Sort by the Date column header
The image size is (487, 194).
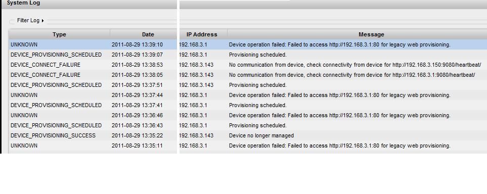tap(148, 34)
